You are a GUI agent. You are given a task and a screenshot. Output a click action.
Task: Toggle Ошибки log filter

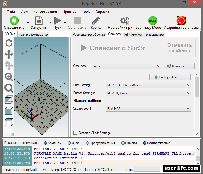coord(123,143)
